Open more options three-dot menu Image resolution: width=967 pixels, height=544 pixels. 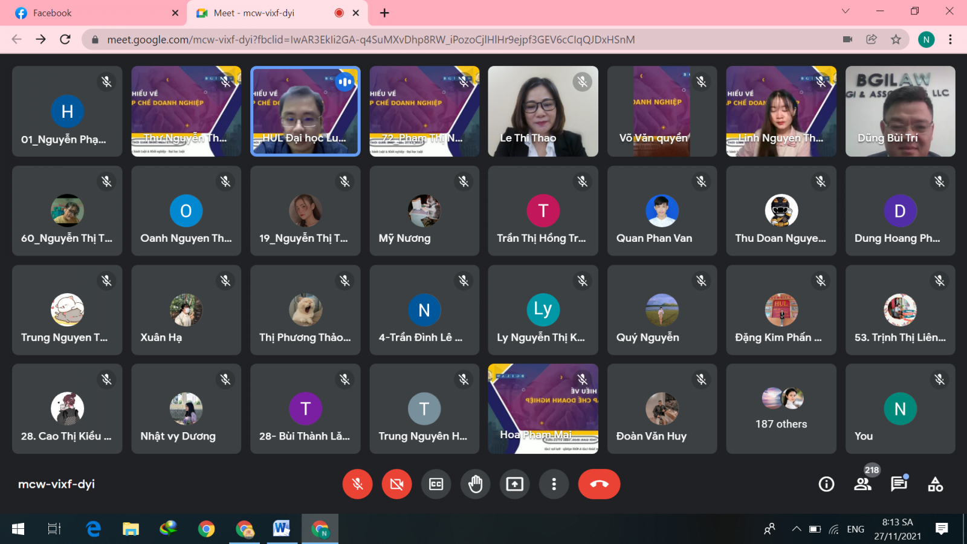coord(554,484)
